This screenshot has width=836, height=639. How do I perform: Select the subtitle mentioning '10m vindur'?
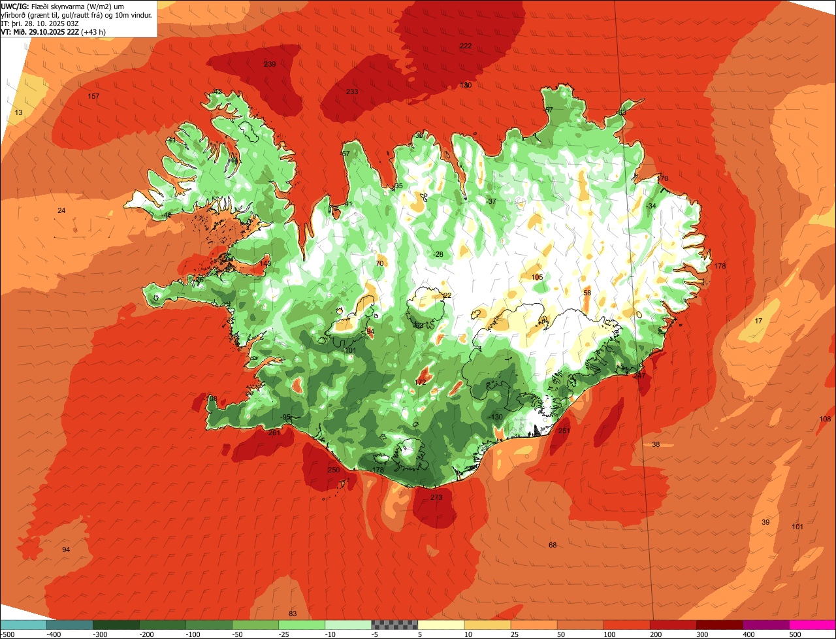77,14
